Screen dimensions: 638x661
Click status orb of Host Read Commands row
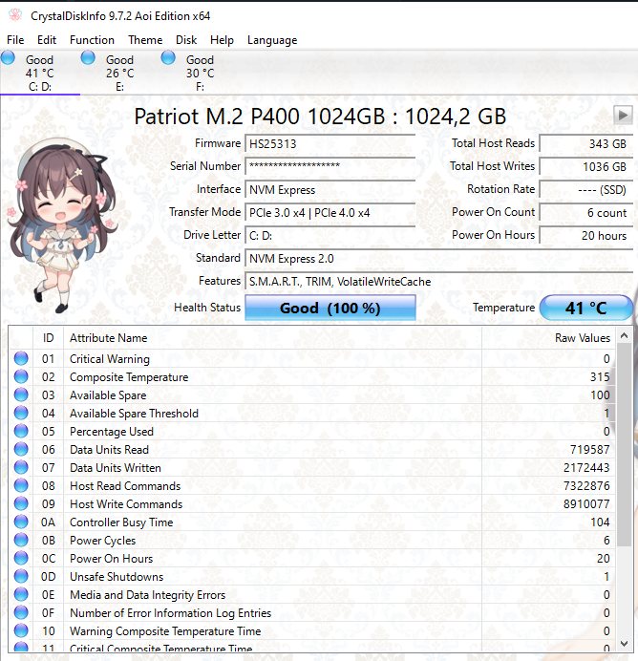click(x=21, y=485)
